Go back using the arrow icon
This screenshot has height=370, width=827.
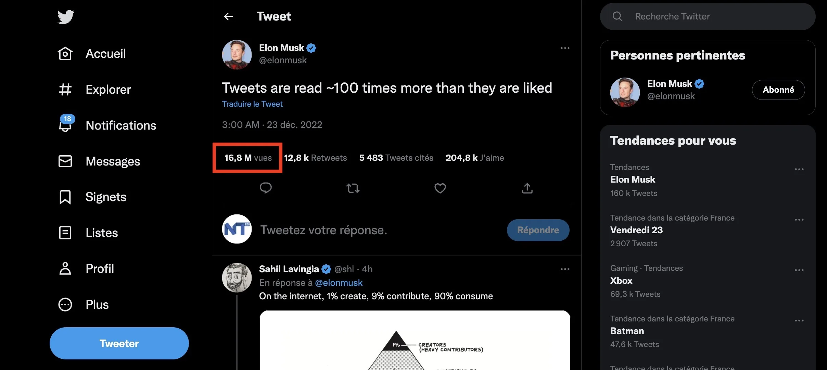[228, 16]
